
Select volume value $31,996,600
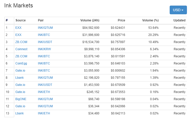point(91,35)
